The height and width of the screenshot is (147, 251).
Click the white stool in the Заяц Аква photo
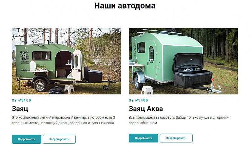(147, 90)
